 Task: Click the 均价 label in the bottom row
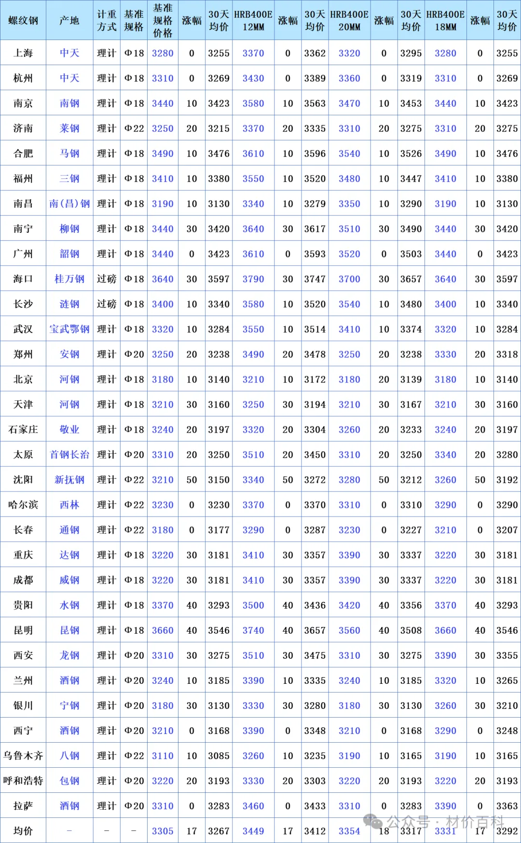[x=23, y=830]
